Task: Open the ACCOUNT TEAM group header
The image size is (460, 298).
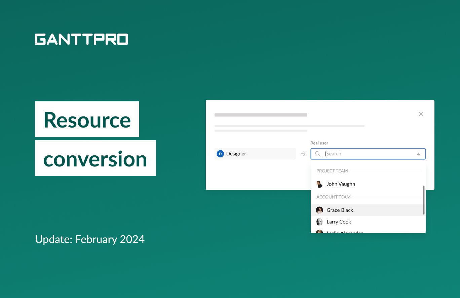Action: [334, 197]
